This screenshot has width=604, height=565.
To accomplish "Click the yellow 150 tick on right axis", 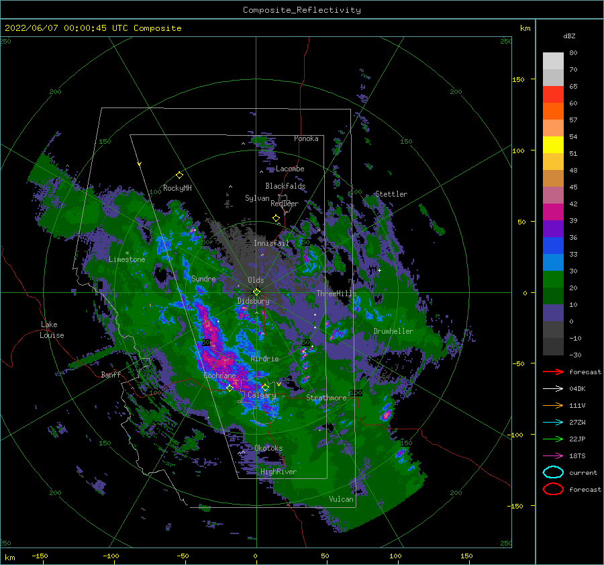I will click(518, 79).
